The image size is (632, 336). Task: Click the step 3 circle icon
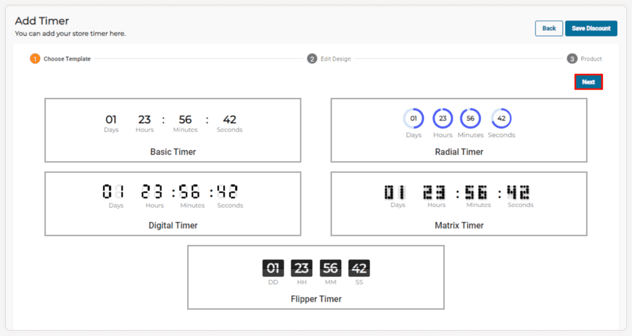coord(572,59)
